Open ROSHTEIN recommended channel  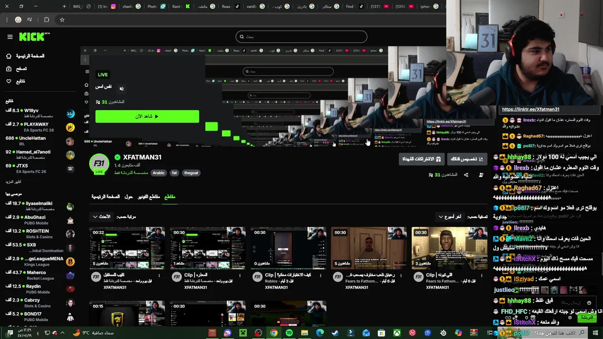[x=40, y=234]
